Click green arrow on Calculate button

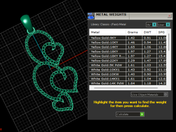click(x=142, y=114)
